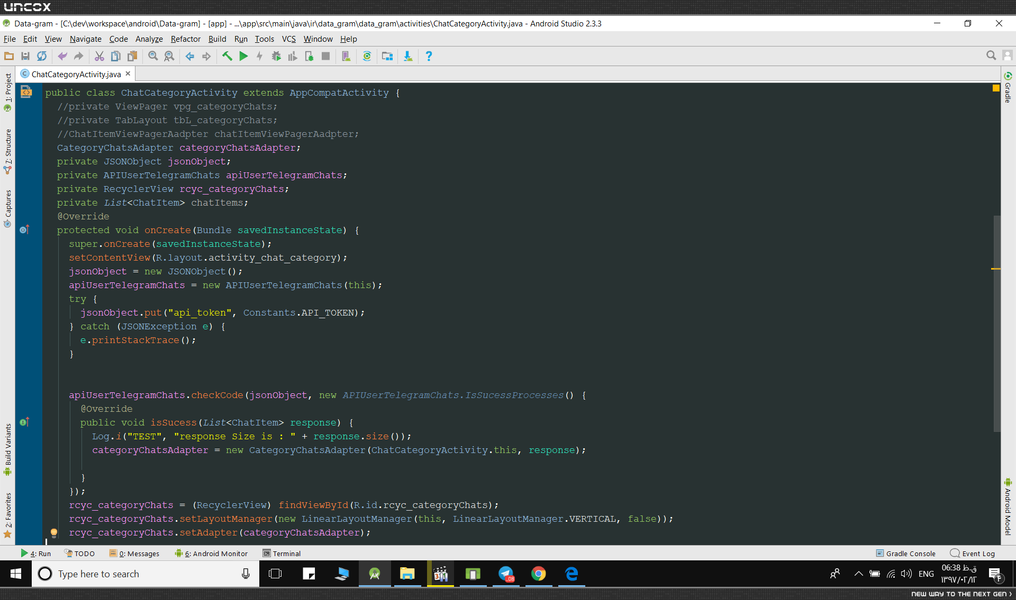Image resolution: width=1016 pixels, height=600 pixels.
Task: Click the Debug app bug icon
Action: click(x=276, y=56)
